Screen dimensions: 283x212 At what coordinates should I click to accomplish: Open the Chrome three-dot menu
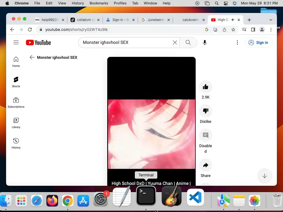click(271, 30)
